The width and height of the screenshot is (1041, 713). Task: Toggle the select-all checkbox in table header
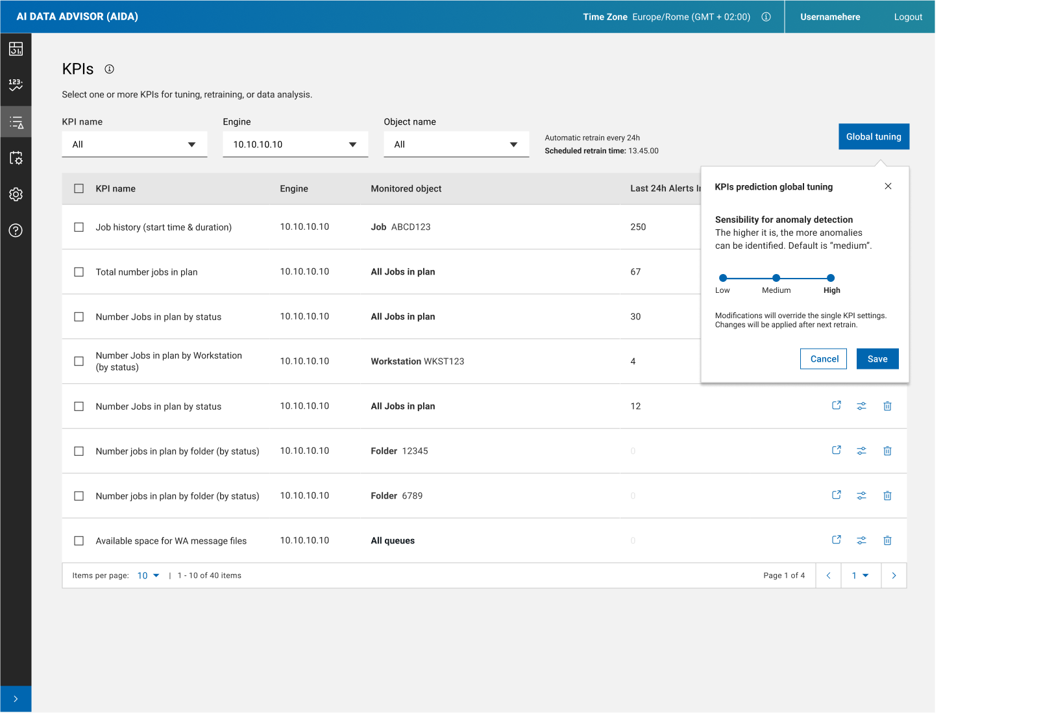[x=79, y=188]
